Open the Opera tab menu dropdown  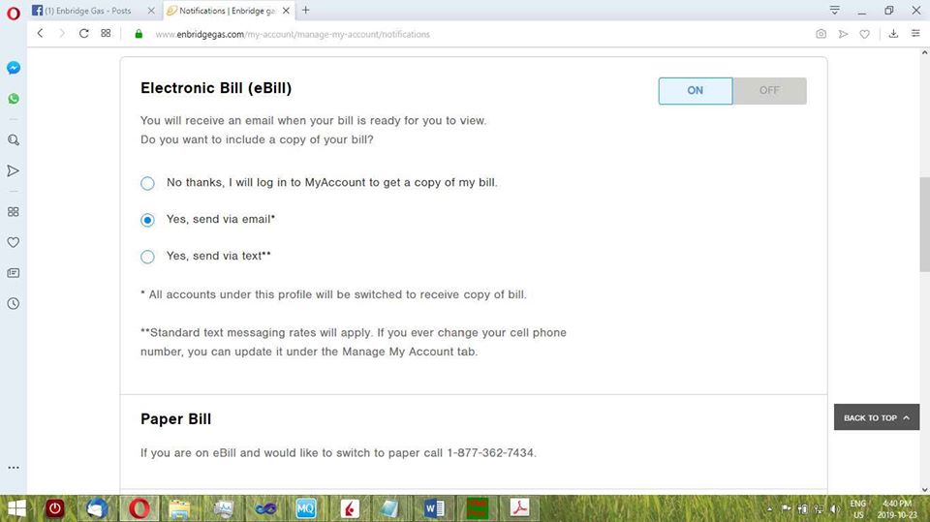tap(834, 10)
